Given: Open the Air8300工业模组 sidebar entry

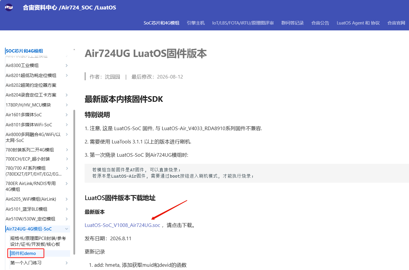Looking at the screenshot, I should [22, 66].
